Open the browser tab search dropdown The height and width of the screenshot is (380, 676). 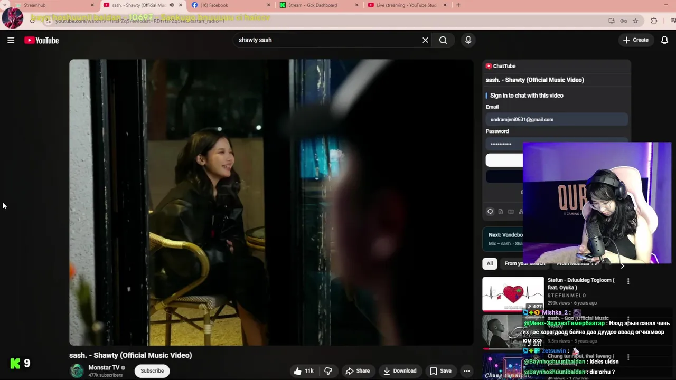pos(5,5)
